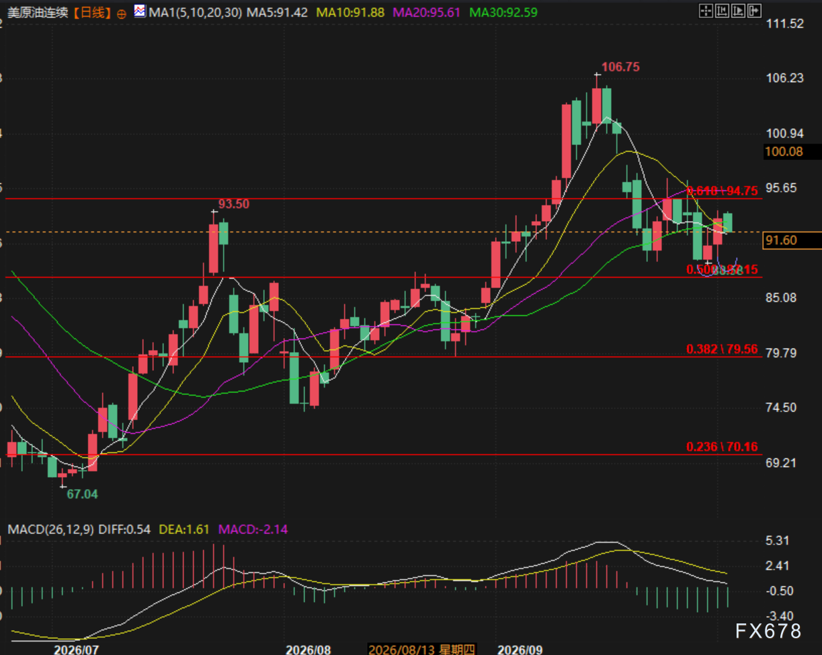Select the 0.618\94.75 Fibonacci level label
Image resolution: width=822 pixels, height=655 pixels.
(722, 190)
